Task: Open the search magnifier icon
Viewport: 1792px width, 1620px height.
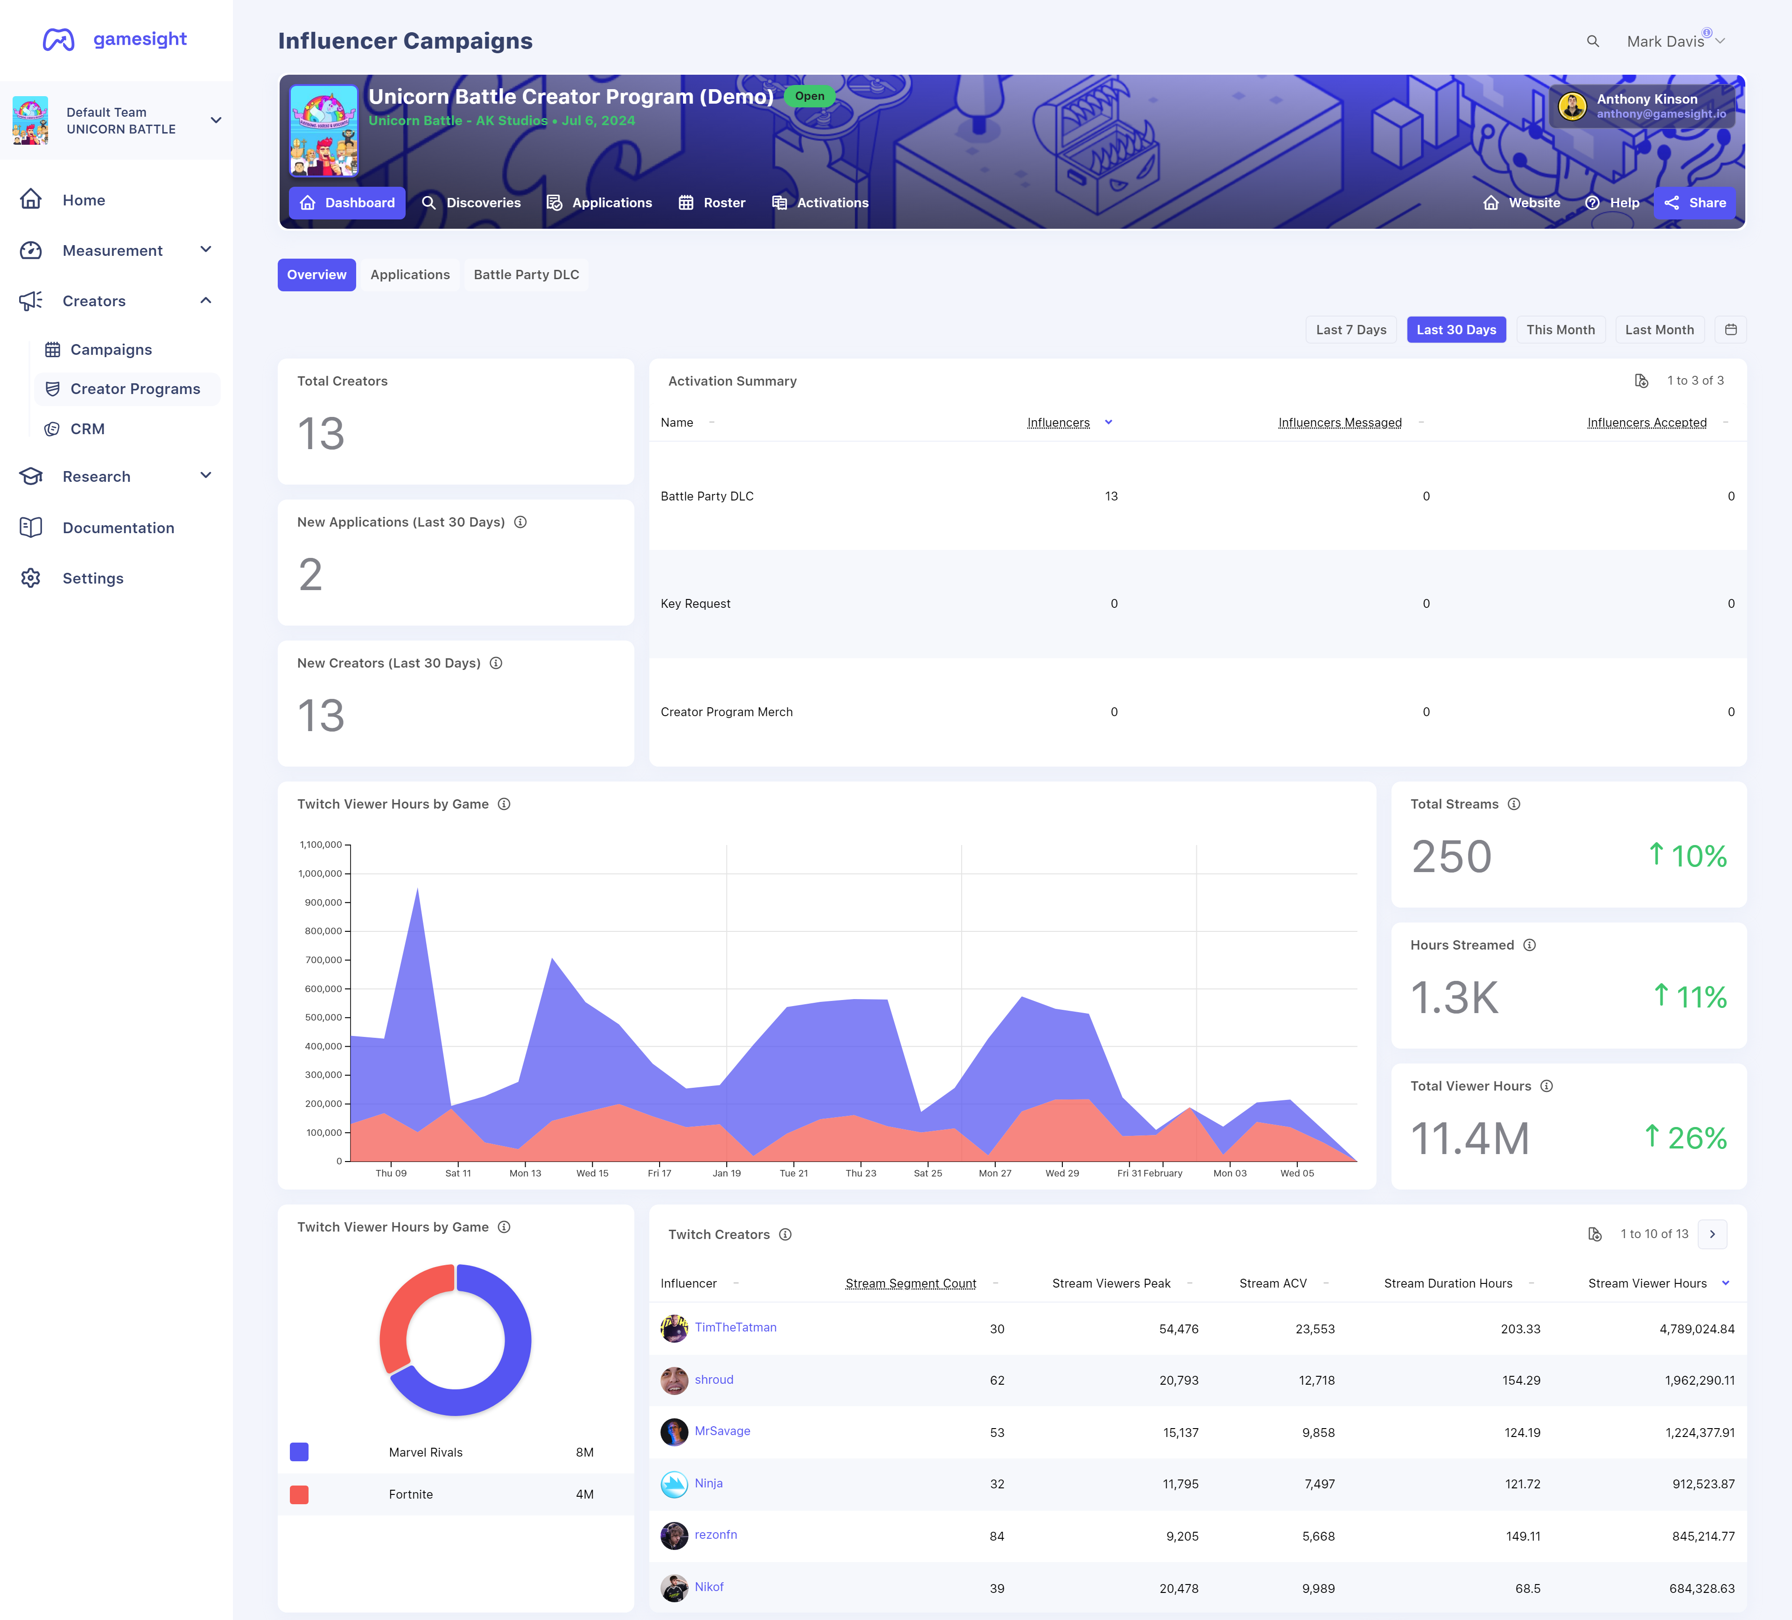Action: (1592, 42)
